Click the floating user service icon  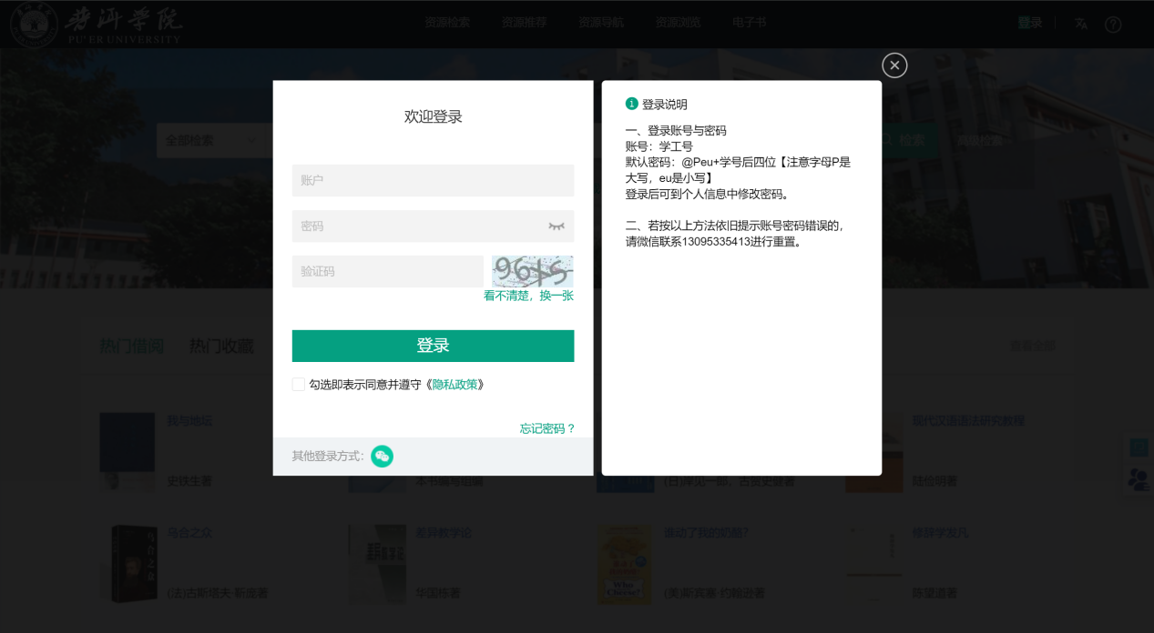(x=1139, y=479)
